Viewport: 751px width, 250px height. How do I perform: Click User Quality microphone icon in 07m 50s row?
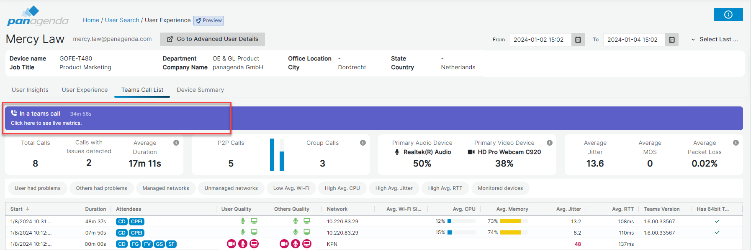click(x=243, y=232)
